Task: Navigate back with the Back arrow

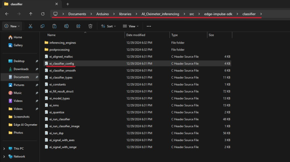Action: pyautogui.click(x=7, y=14)
